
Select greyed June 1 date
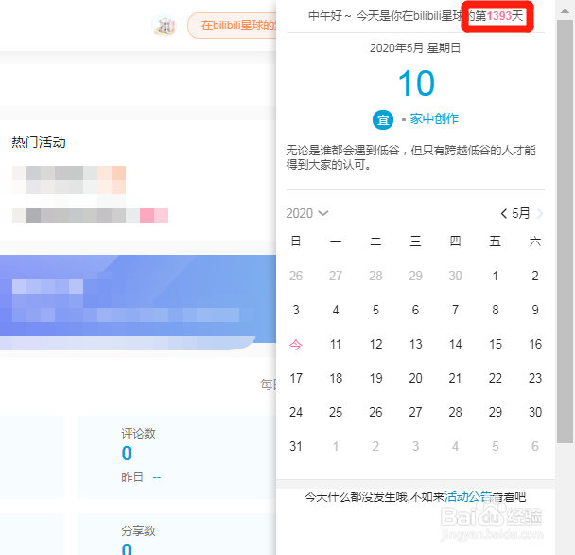pos(336,447)
